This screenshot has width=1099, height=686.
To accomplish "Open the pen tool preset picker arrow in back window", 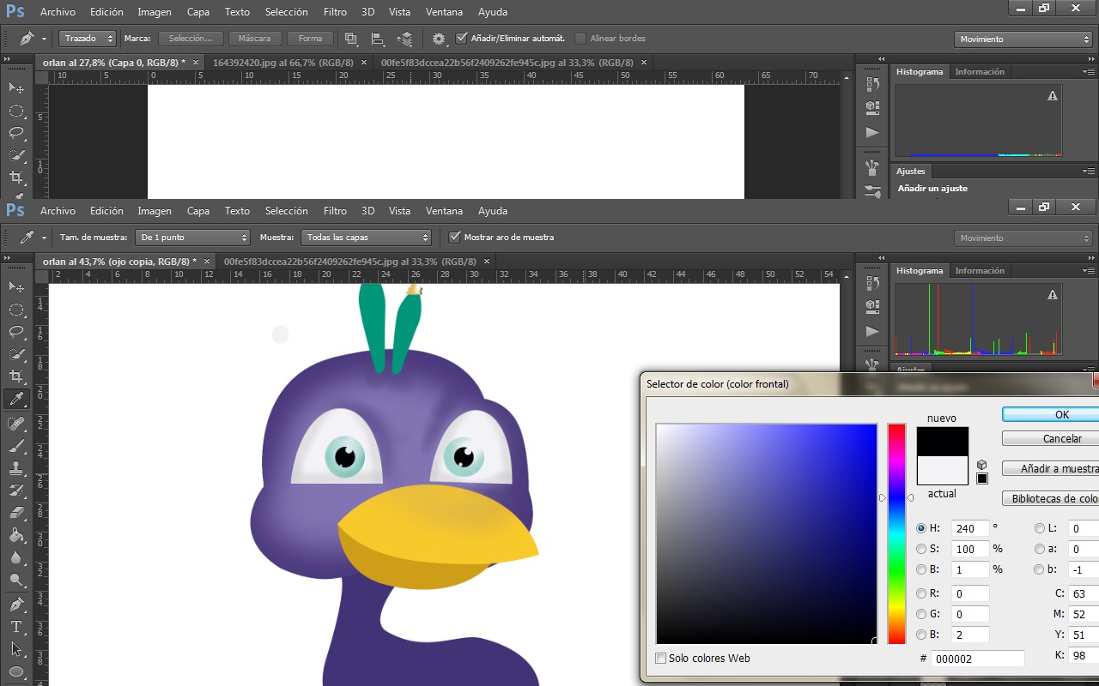I will click(x=44, y=39).
